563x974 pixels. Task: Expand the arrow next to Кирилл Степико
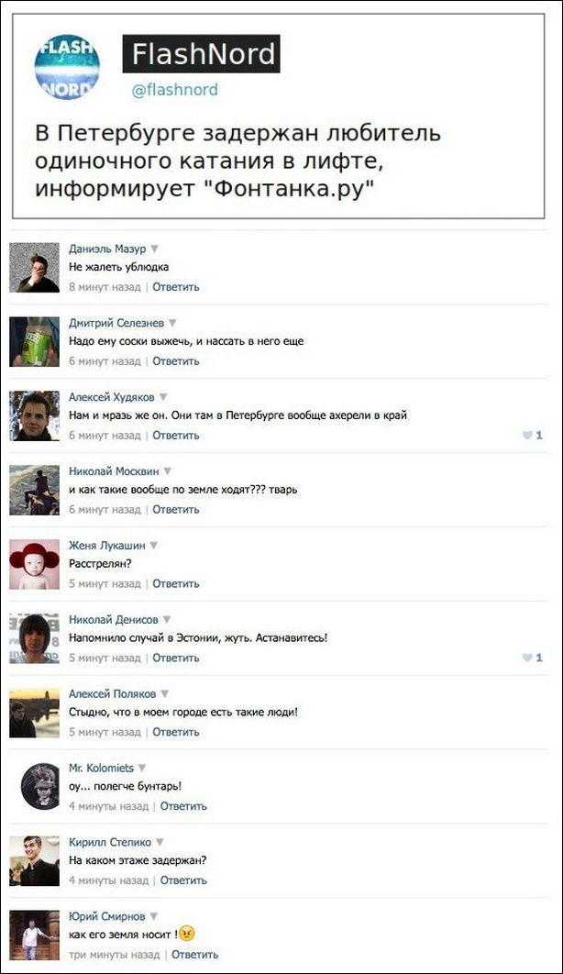tap(160, 842)
